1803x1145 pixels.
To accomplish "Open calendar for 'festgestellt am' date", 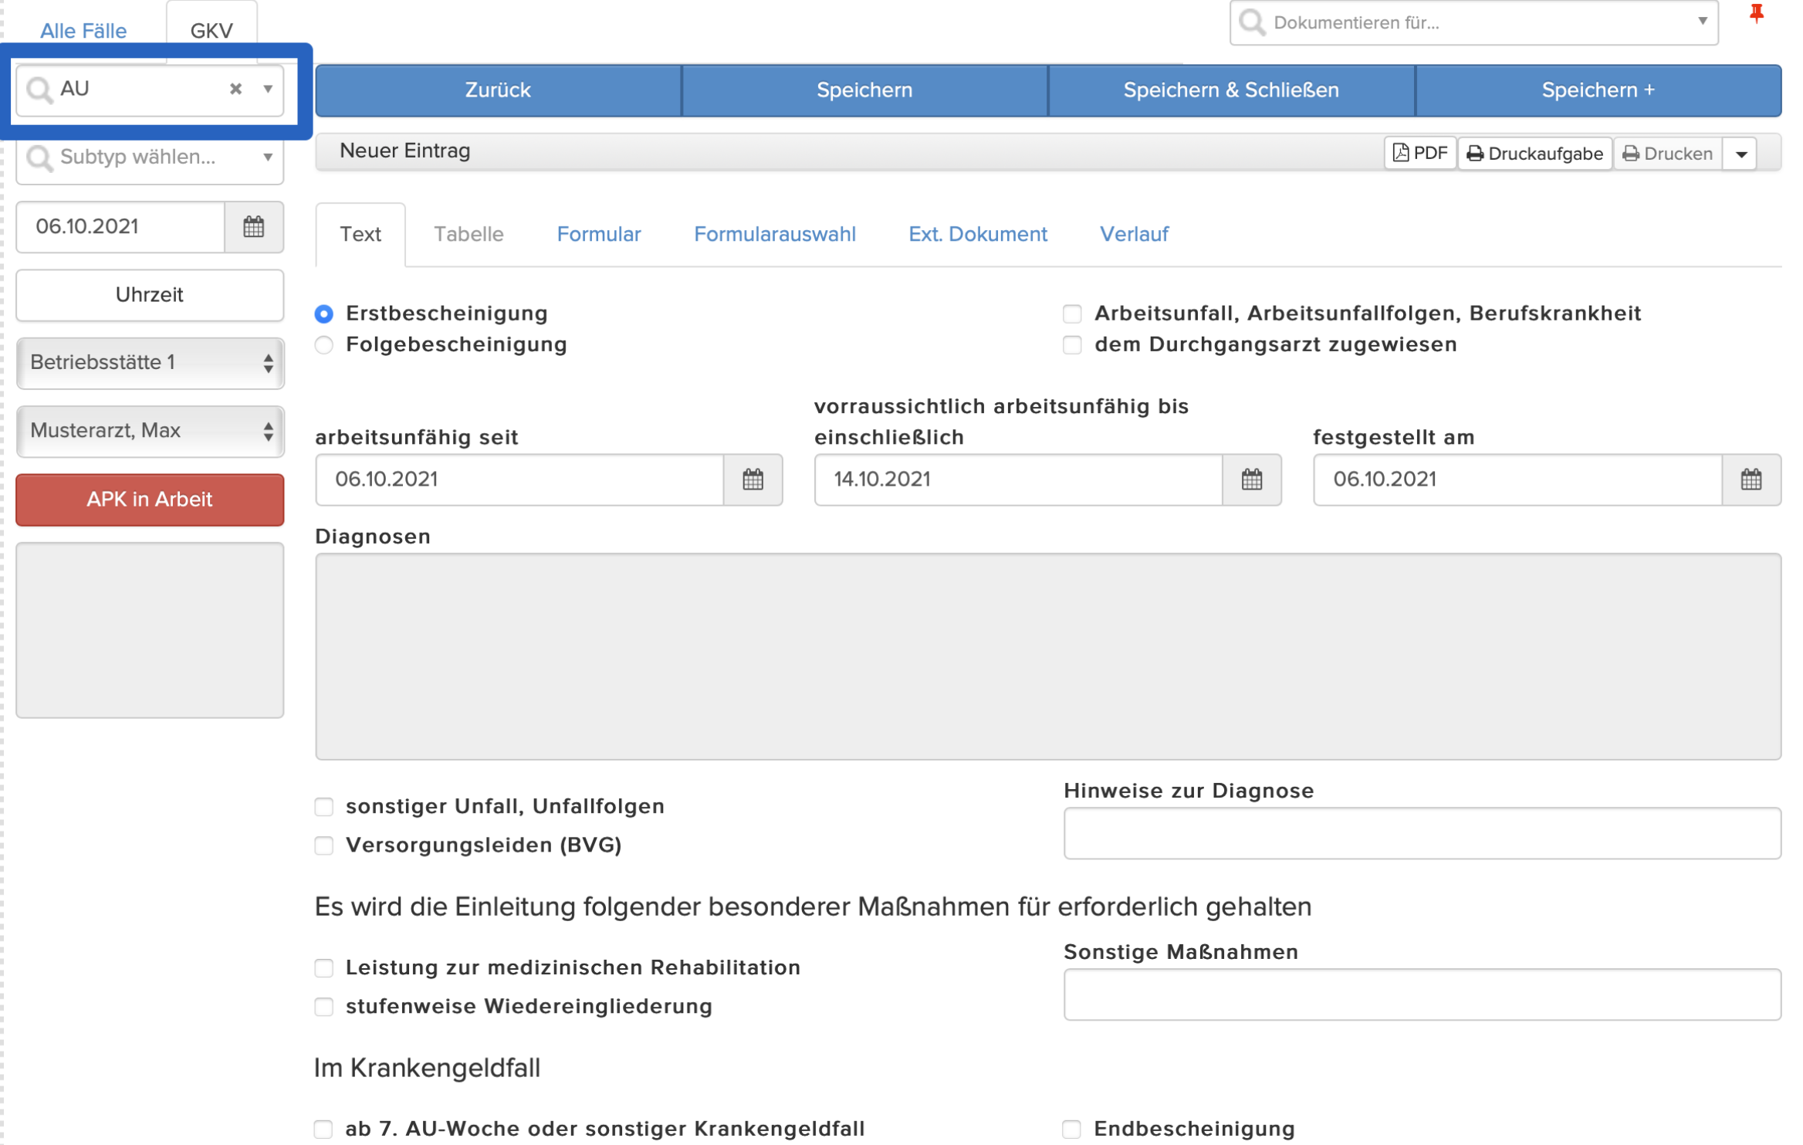I will [x=1751, y=479].
